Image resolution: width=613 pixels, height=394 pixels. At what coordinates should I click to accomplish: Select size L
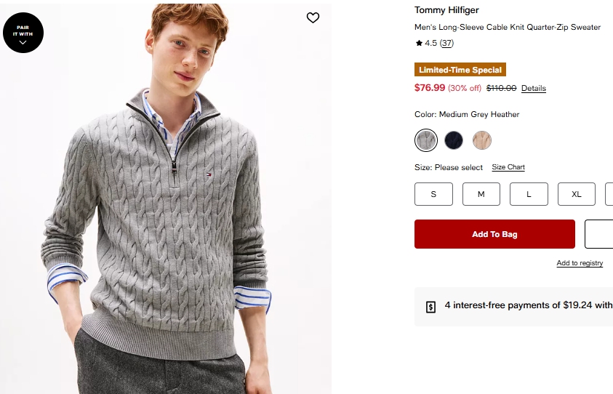[x=529, y=194]
